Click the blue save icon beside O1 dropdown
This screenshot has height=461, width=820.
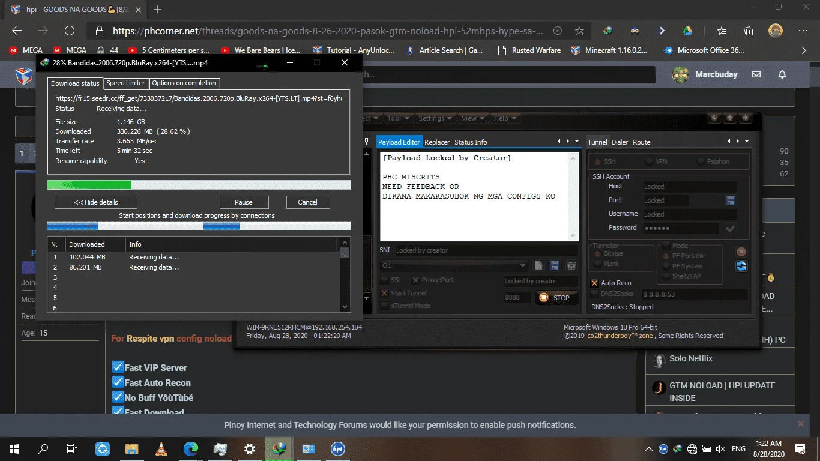click(555, 265)
